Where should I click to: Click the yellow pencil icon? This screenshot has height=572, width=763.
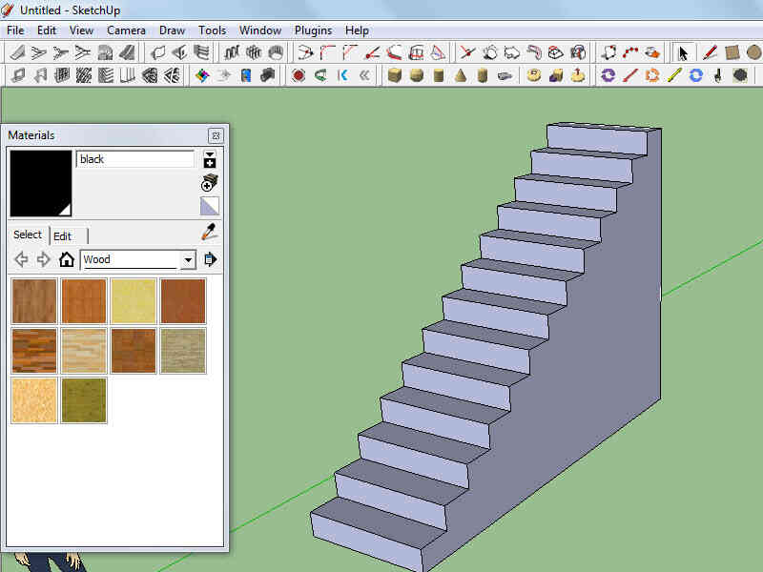pyautogui.click(x=674, y=75)
